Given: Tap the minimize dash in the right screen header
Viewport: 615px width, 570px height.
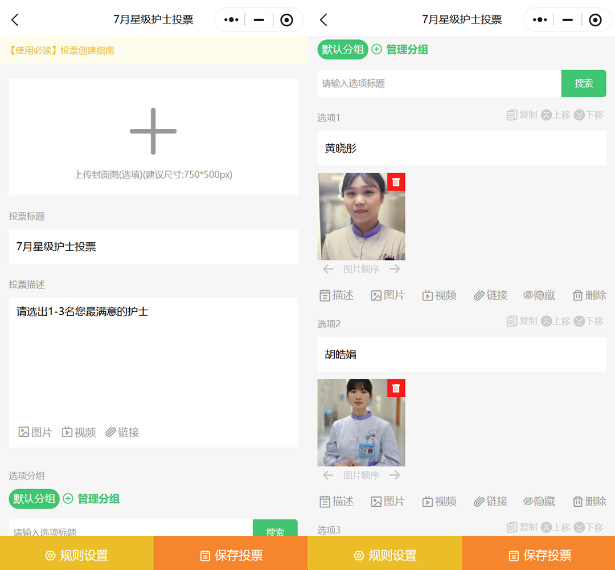Looking at the screenshot, I should pyautogui.click(x=568, y=19).
